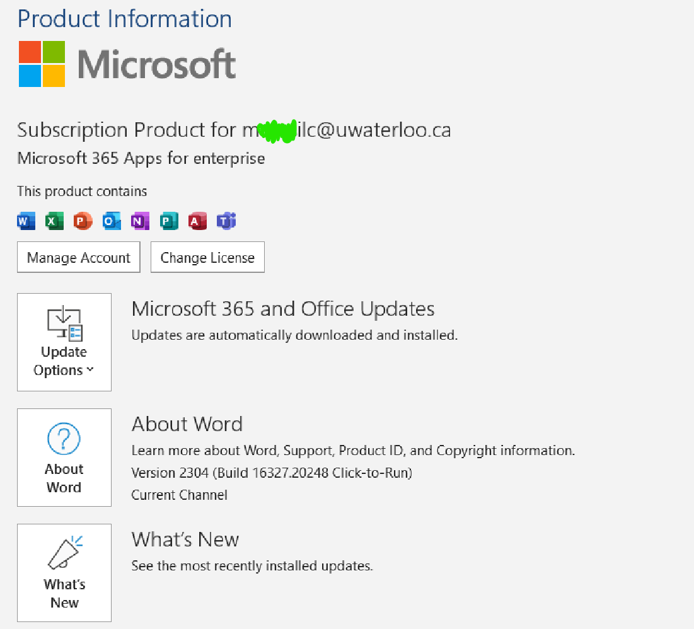The width and height of the screenshot is (694, 629).
Task: Open the Manage Account button
Action: point(78,257)
